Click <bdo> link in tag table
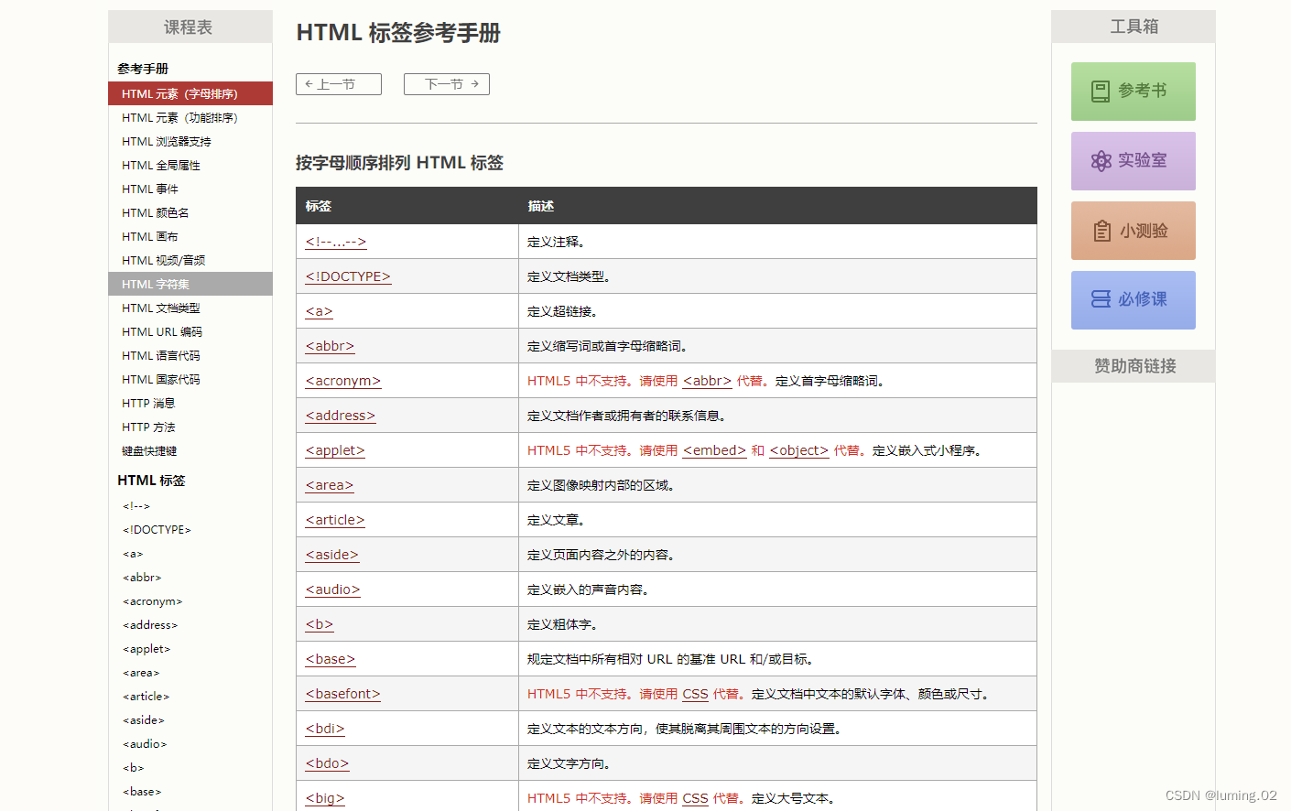 point(328,763)
